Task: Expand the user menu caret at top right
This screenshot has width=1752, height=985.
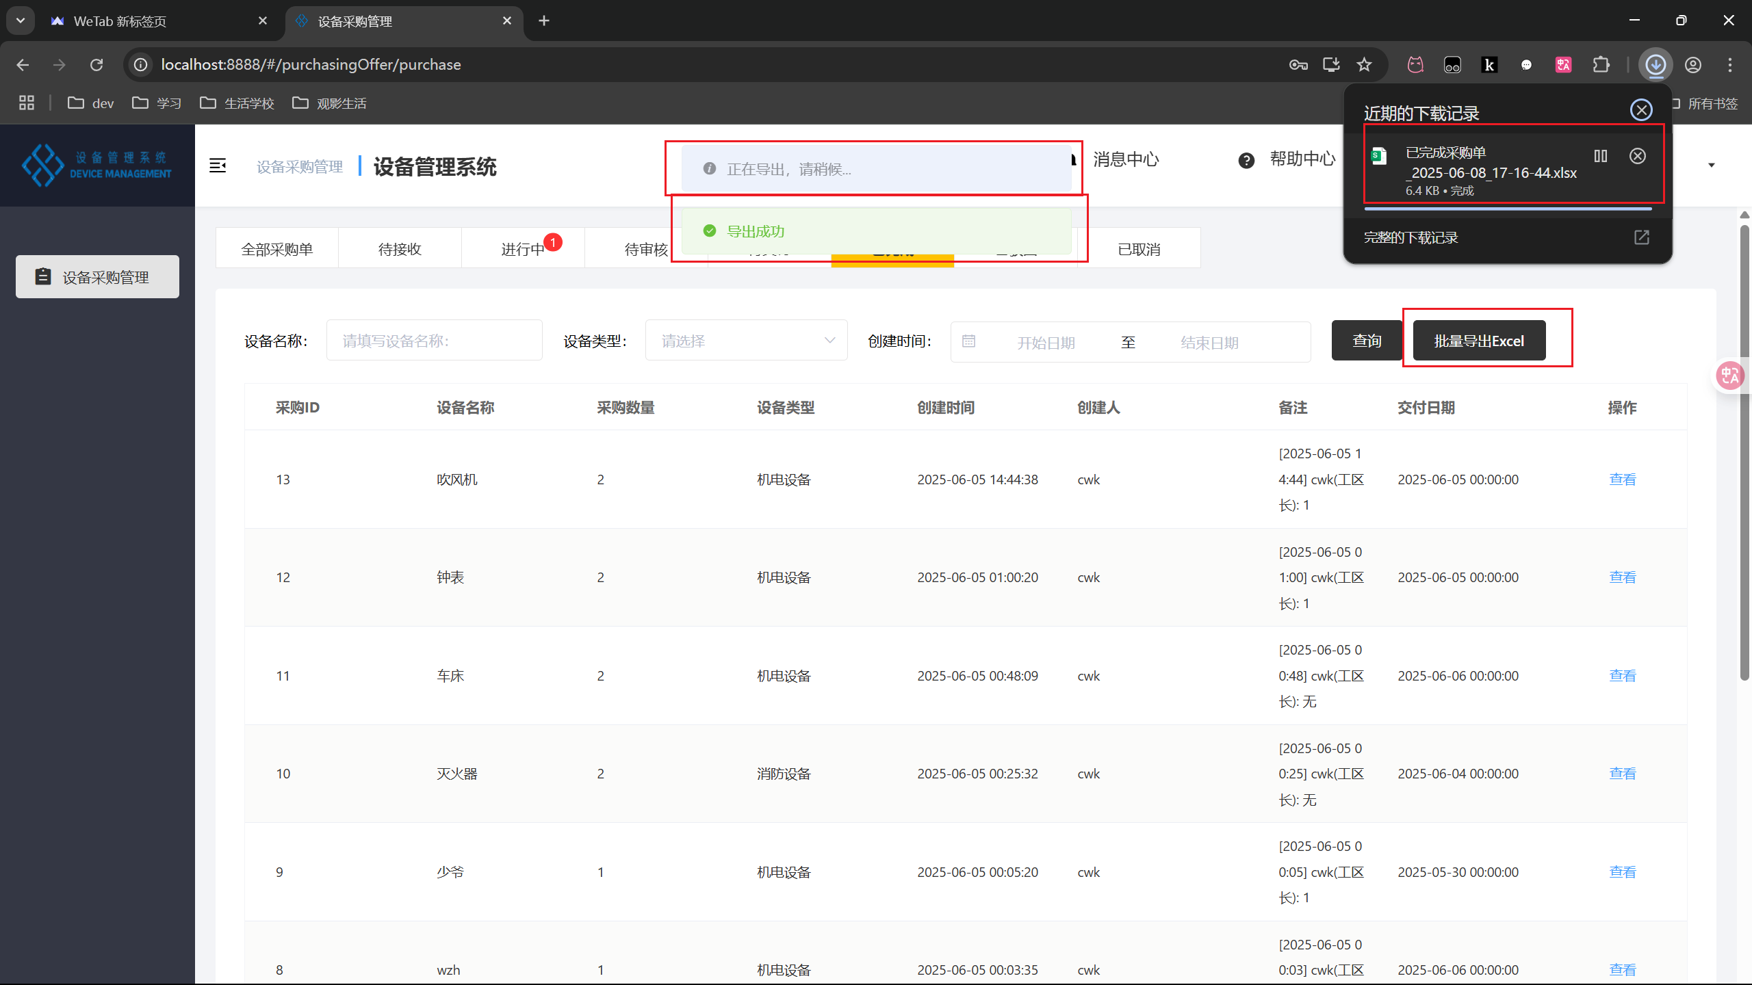Action: 1711,165
